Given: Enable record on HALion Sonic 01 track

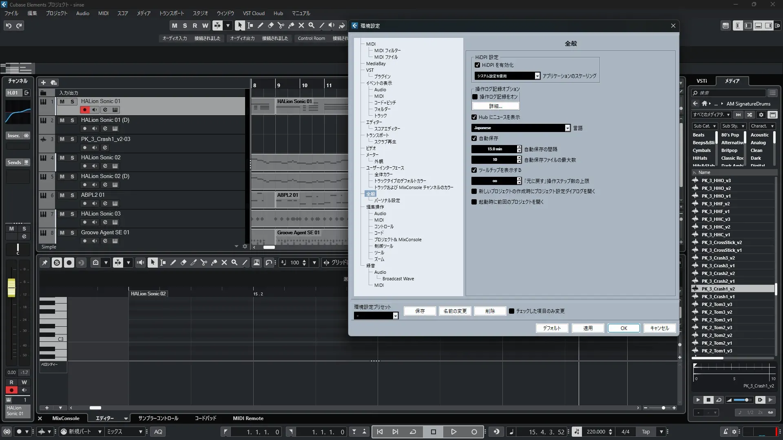Looking at the screenshot, I should [84, 110].
